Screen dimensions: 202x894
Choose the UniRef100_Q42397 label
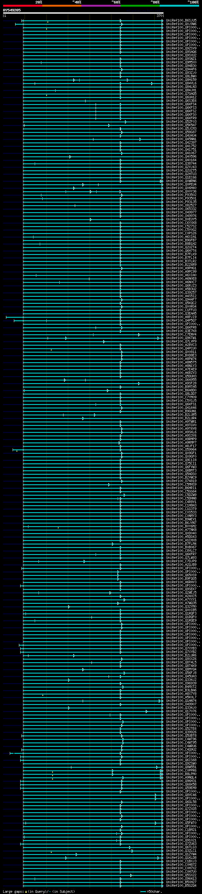tap(181, 142)
